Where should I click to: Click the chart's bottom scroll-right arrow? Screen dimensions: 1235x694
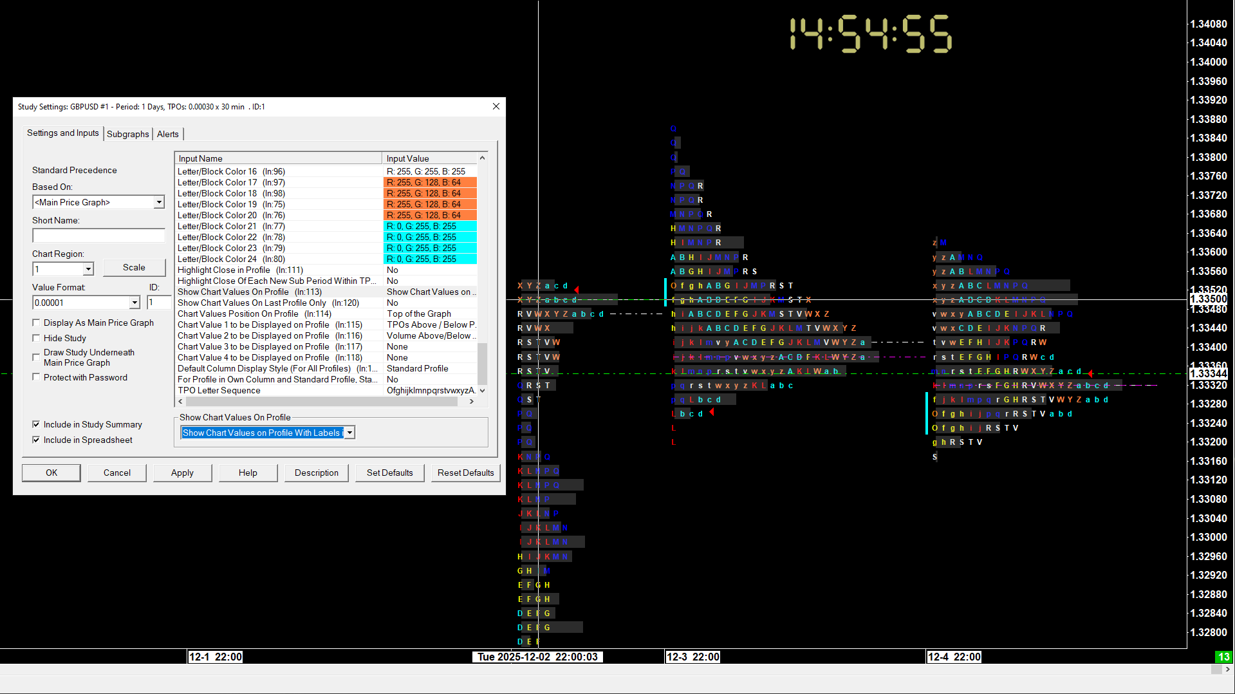coord(1228,669)
